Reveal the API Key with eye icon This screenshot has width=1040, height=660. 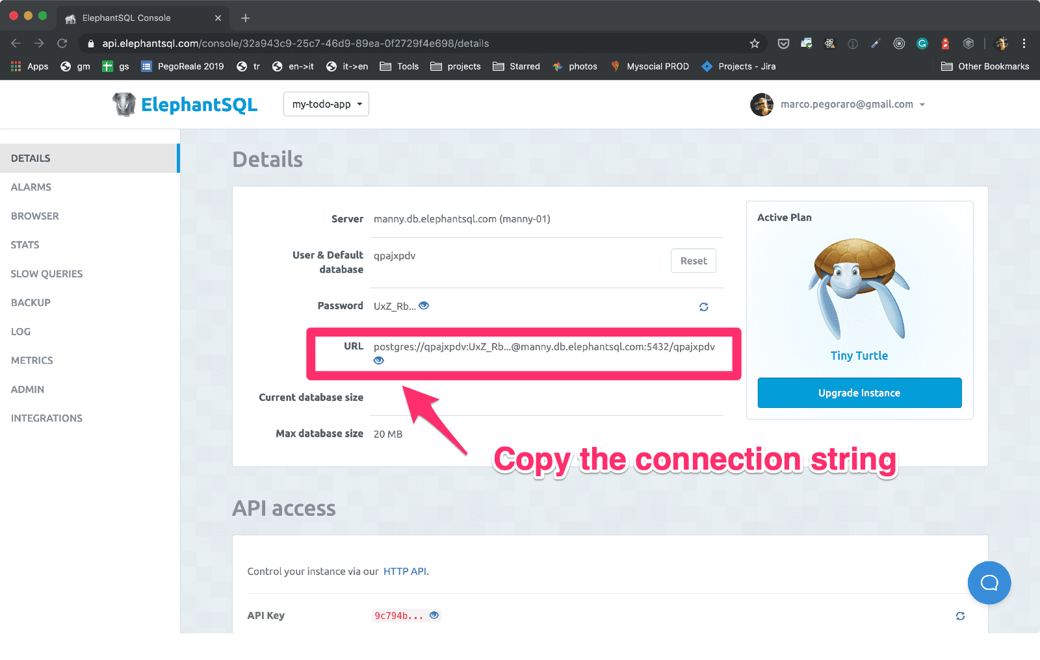pyautogui.click(x=434, y=615)
